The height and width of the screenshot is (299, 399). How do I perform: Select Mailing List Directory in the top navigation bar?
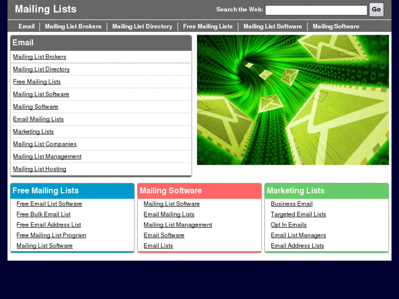click(142, 26)
